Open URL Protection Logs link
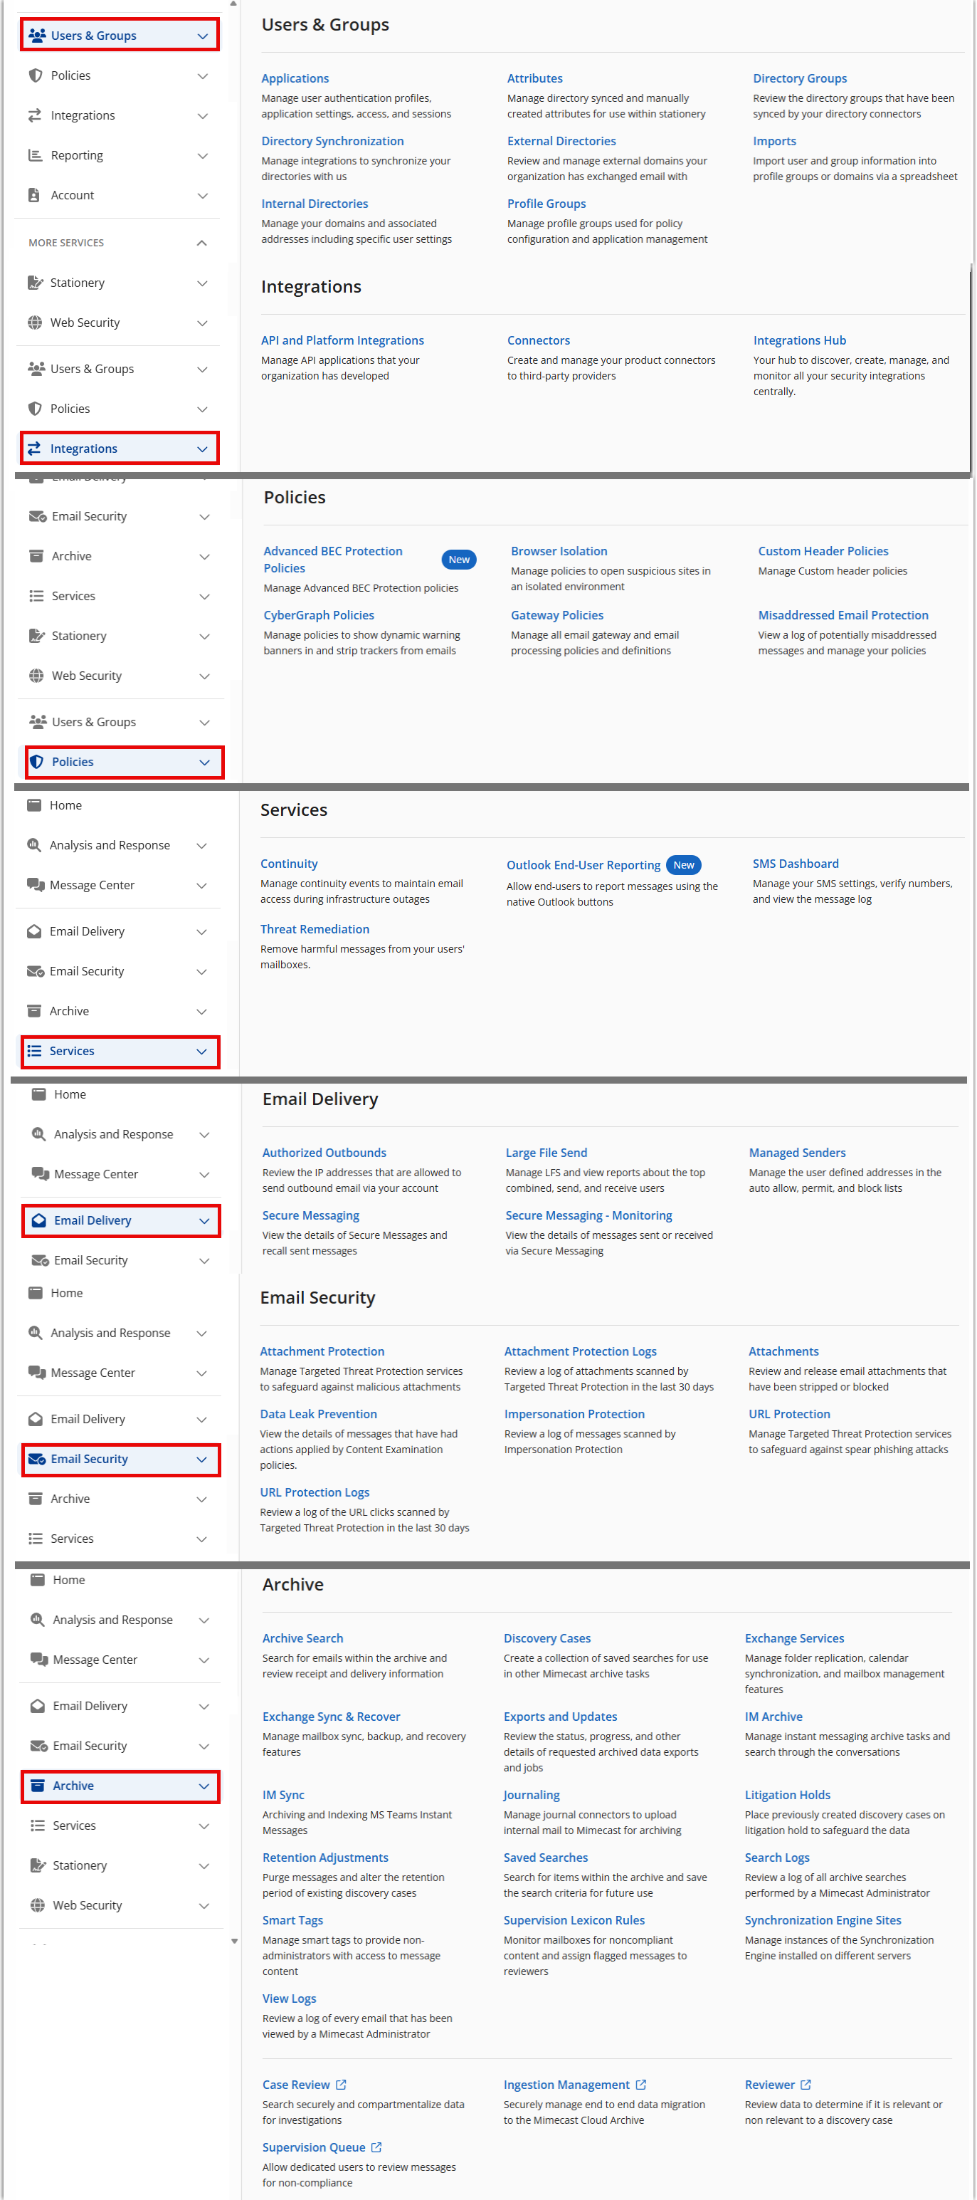977x2200 pixels. [x=315, y=1492]
